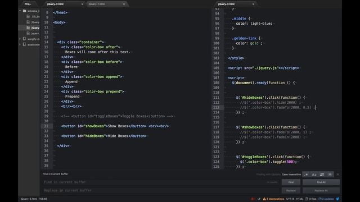Click the 0 files git status icon

pyautogui.click(x=307, y=199)
